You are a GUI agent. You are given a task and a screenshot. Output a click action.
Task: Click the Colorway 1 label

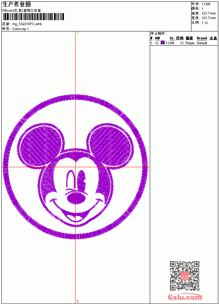[x=20, y=29]
